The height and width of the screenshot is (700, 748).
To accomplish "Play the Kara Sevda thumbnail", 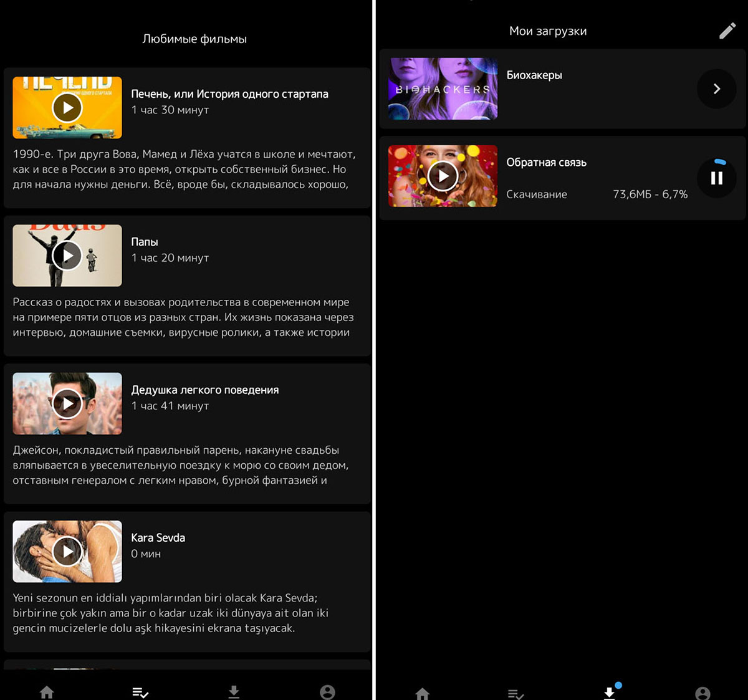I will (67, 552).
